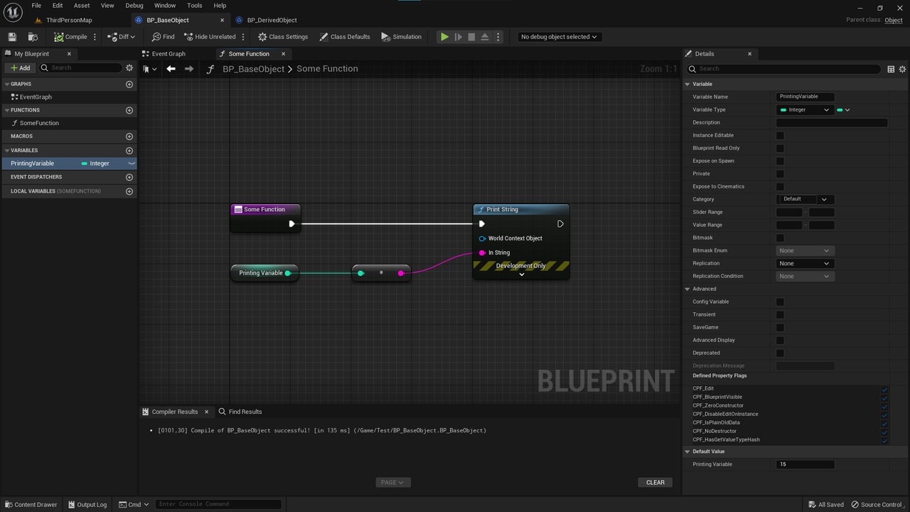Click the Compile button
The image size is (910, 512).
click(x=70, y=37)
